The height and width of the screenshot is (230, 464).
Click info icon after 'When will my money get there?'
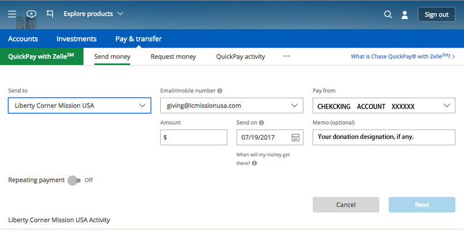pyautogui.click(x=255, y=163)
